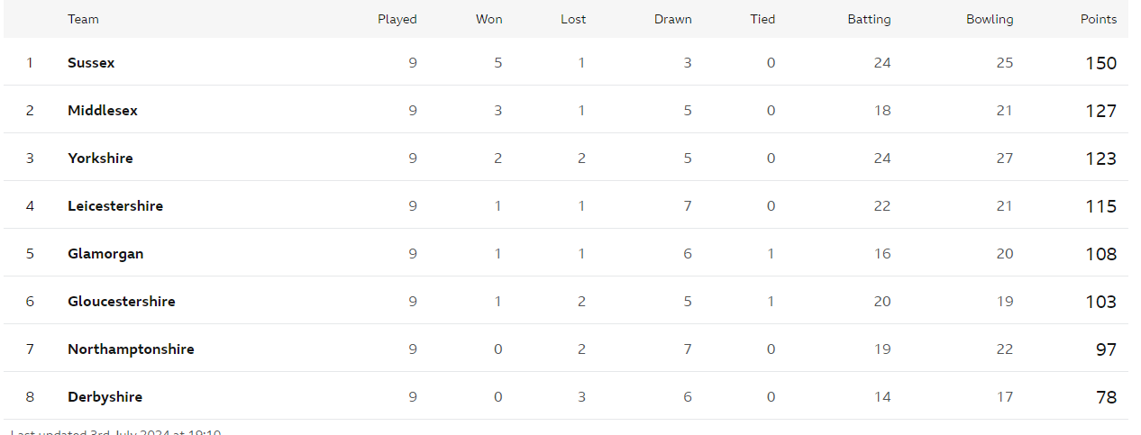The height and width of the screenshot is (435, 1141).
Task: Select the Batting column header
Action: click(870, 19)
